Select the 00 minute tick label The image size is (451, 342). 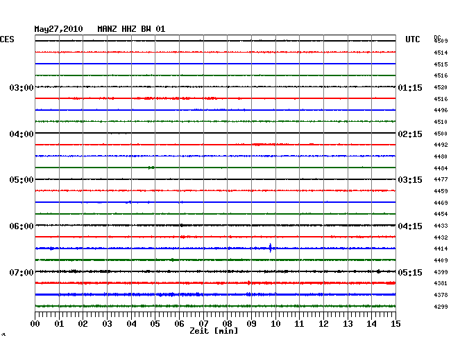coord(35,324)
